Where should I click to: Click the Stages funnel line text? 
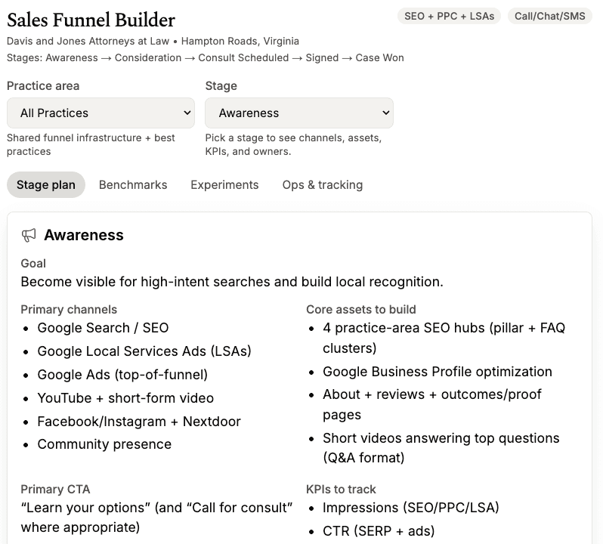(206, 57)
